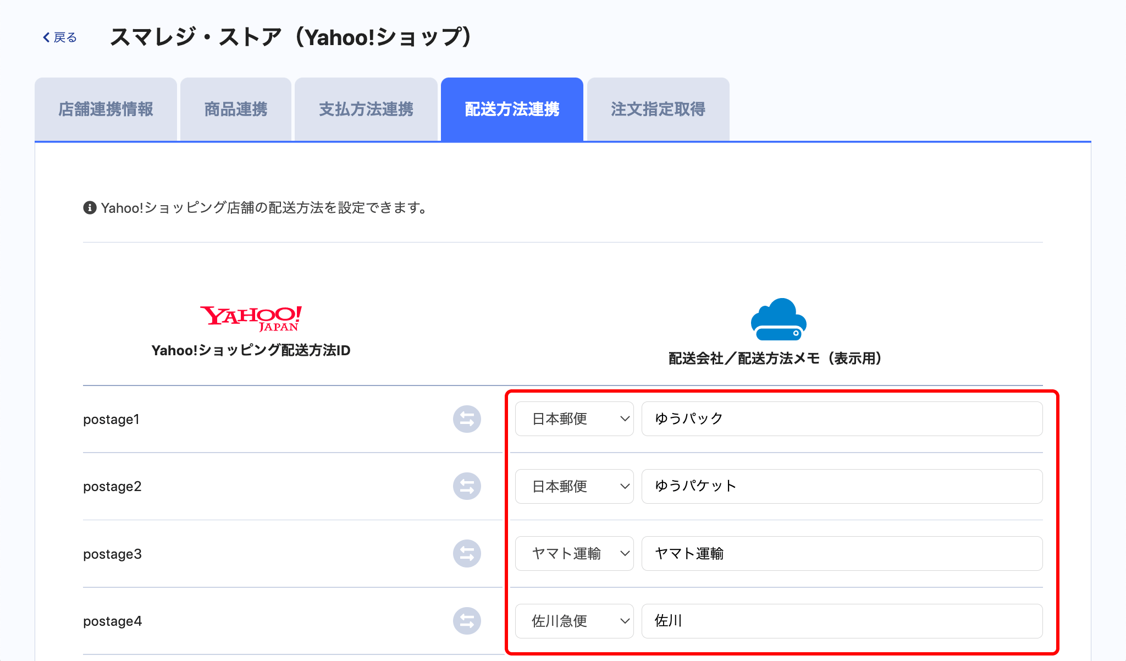The image size is (1126, 661).
Task: Click the blue cloud register logo
Action: [x=778, y=320]
